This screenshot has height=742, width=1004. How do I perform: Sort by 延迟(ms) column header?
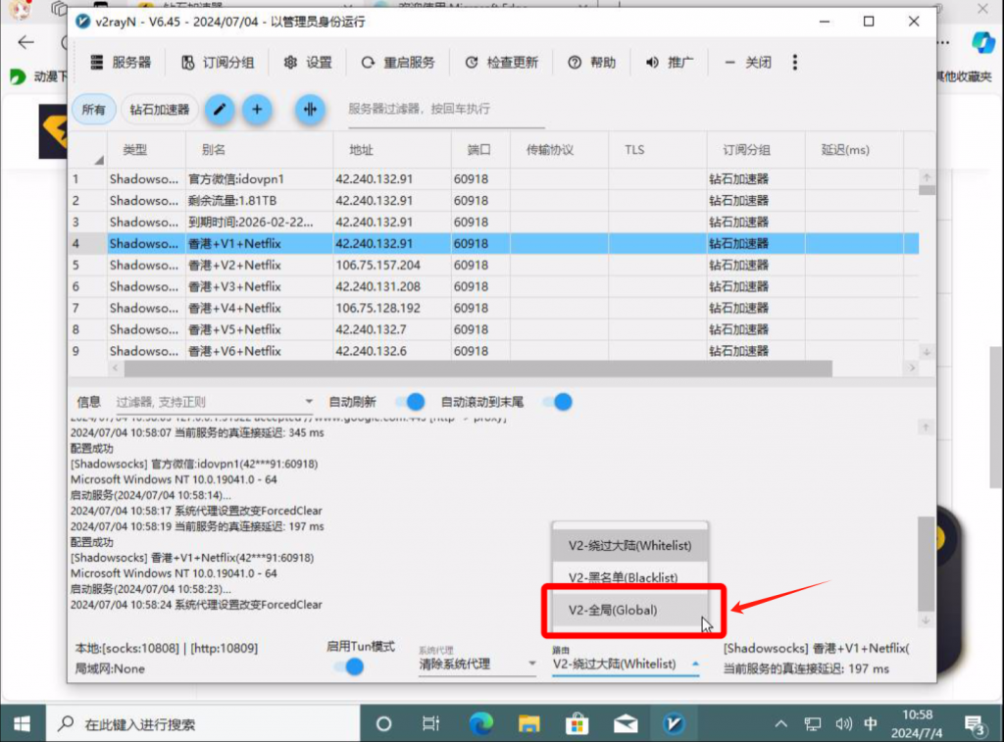click(x=854, y=150)
